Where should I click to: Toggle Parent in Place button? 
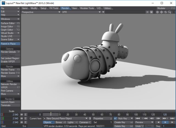click(10, 44)
